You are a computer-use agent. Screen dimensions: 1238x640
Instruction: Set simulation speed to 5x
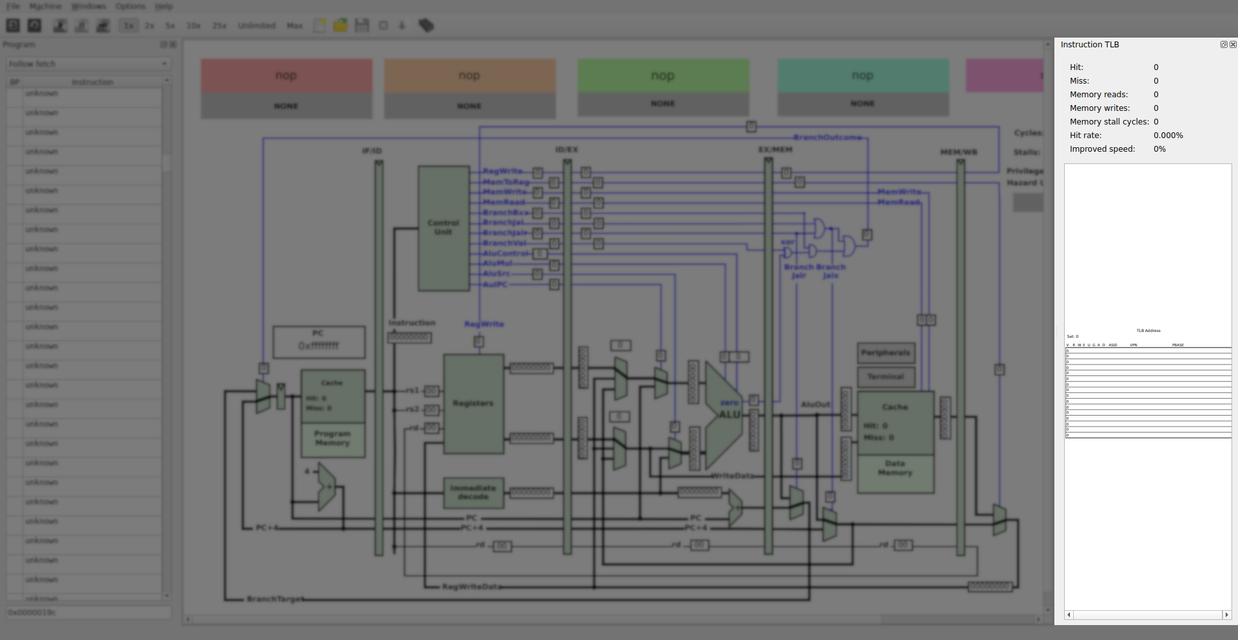click(x=170, y=25)
